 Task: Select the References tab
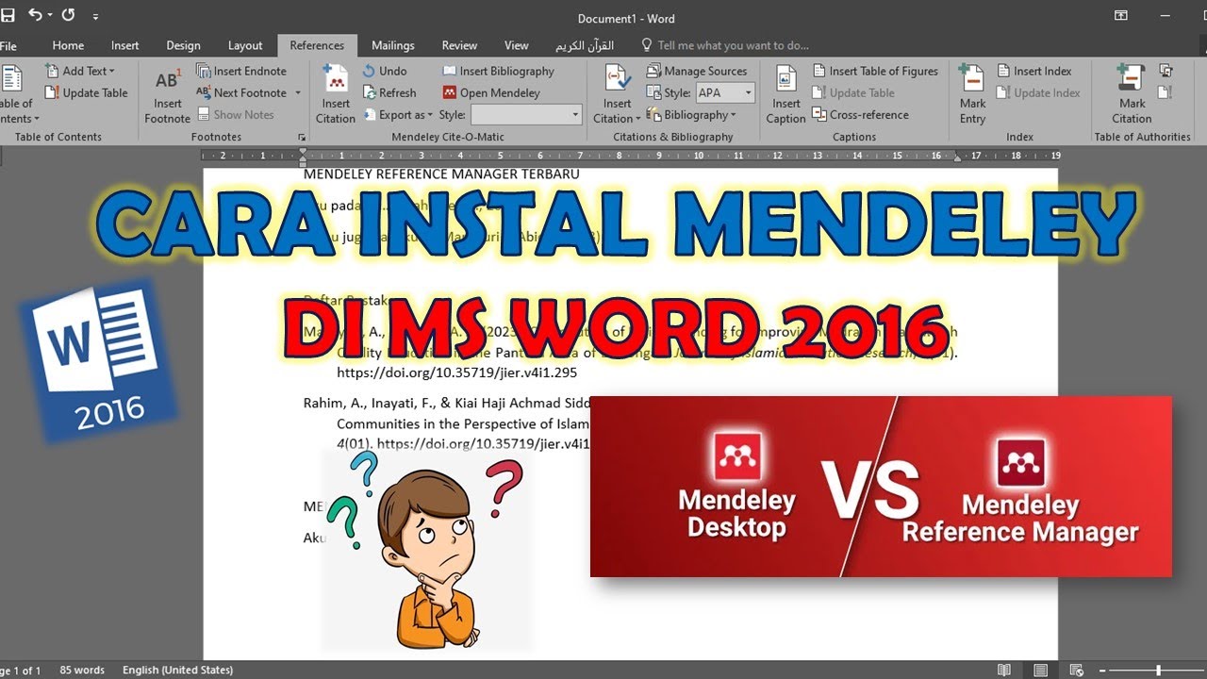tap(317, 45)
